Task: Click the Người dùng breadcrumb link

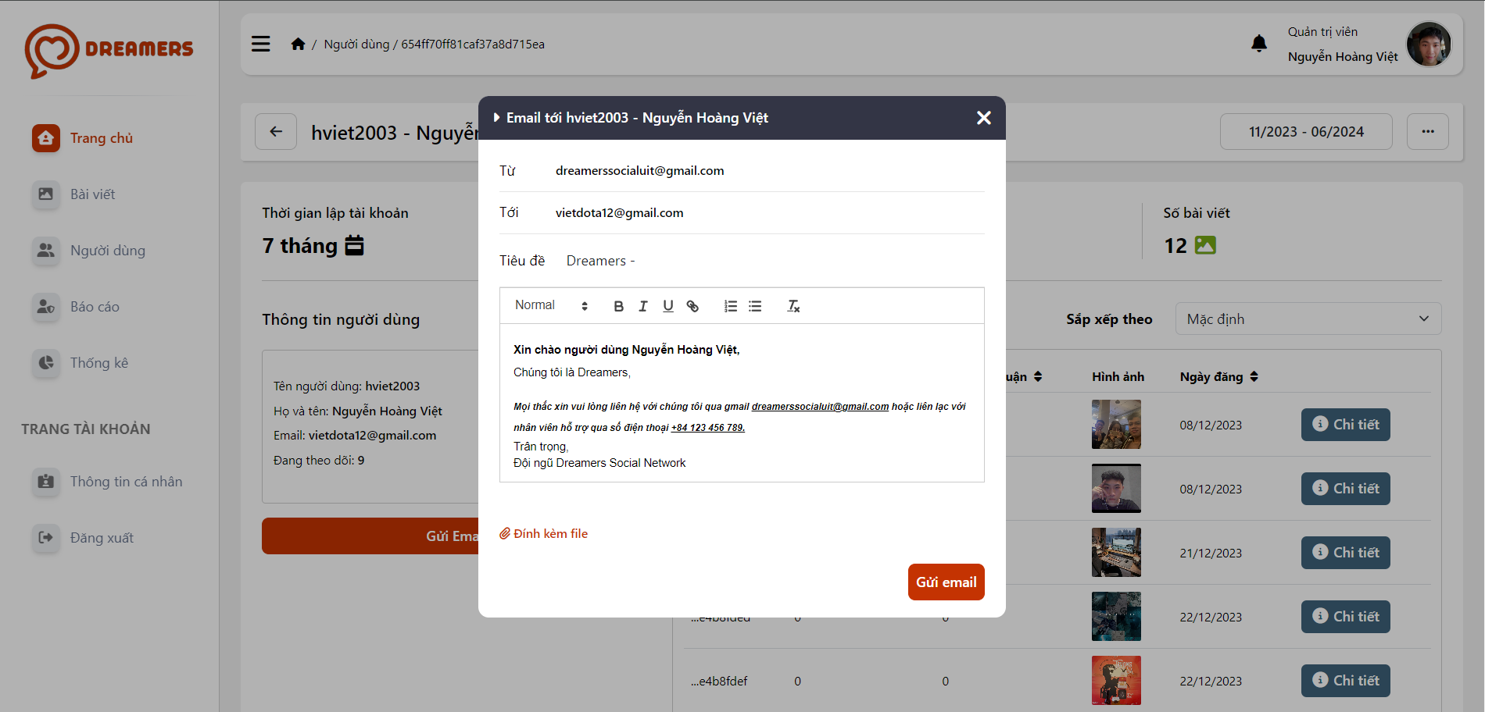Action: click(356, 44)
